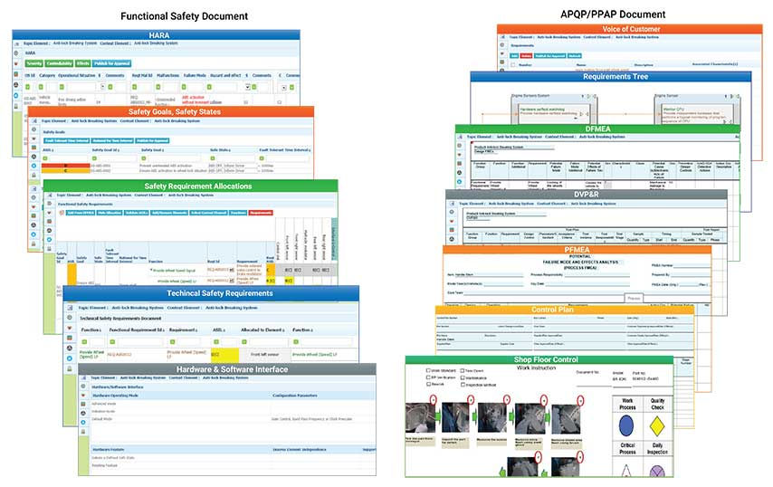The height and width of the screenshot is (487, 773).
Task: Click red heart icon in Safety Requirement Allocations sidebar
Action: 49,213
